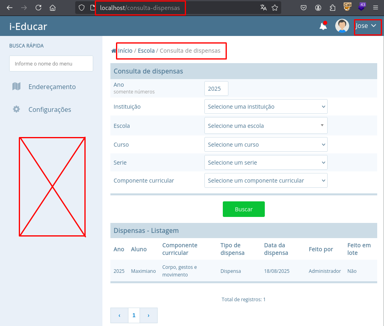Click the Ano input field
This screenshot has width=384, height=326.
tap(216, 89)
